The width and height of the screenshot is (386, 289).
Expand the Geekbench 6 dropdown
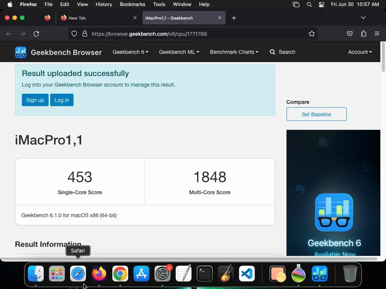pyautogui.click(x=130, y=52)
